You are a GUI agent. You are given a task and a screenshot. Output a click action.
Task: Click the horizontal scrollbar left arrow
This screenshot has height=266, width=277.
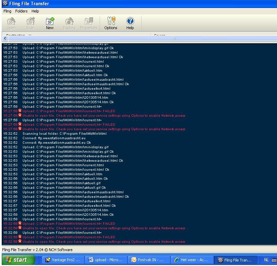5,38
